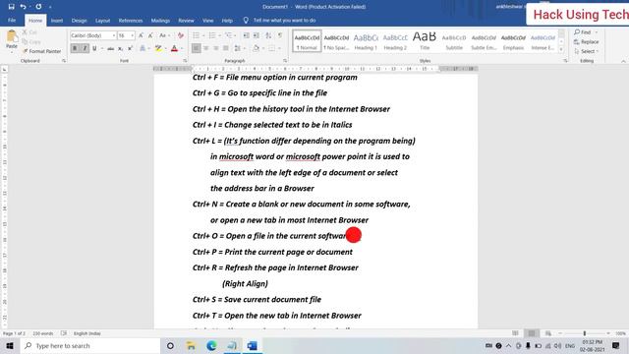Increase font size with Grow Font icon

point(141,35)
